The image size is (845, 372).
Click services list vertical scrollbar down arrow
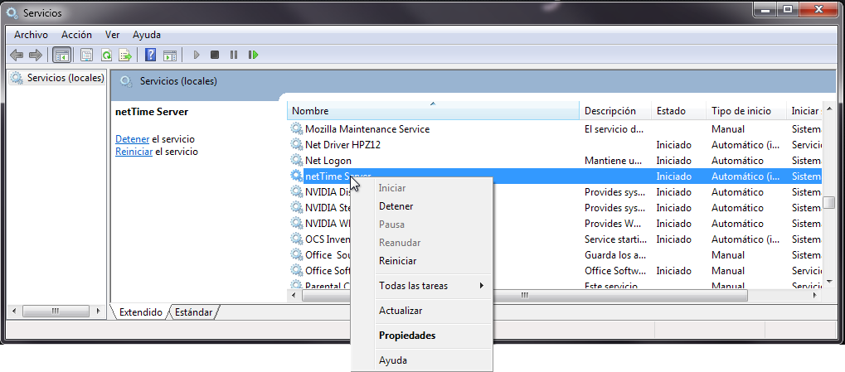click(x=829, y=282)
